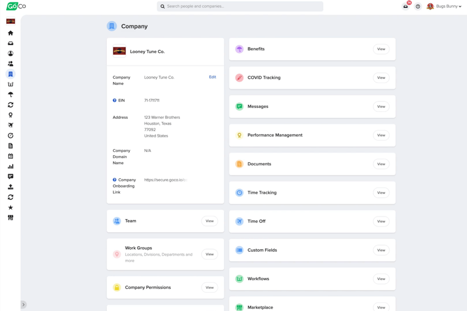Click the Benefits umbrella card icon
Image resolution: width=467 pixels, height=311 pixels.
click(x=239, y=49)
